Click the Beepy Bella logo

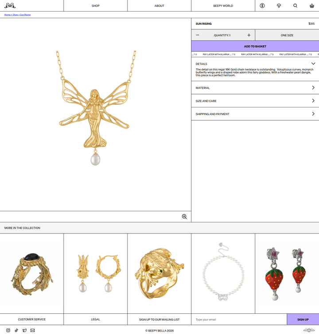coord(10,6)
